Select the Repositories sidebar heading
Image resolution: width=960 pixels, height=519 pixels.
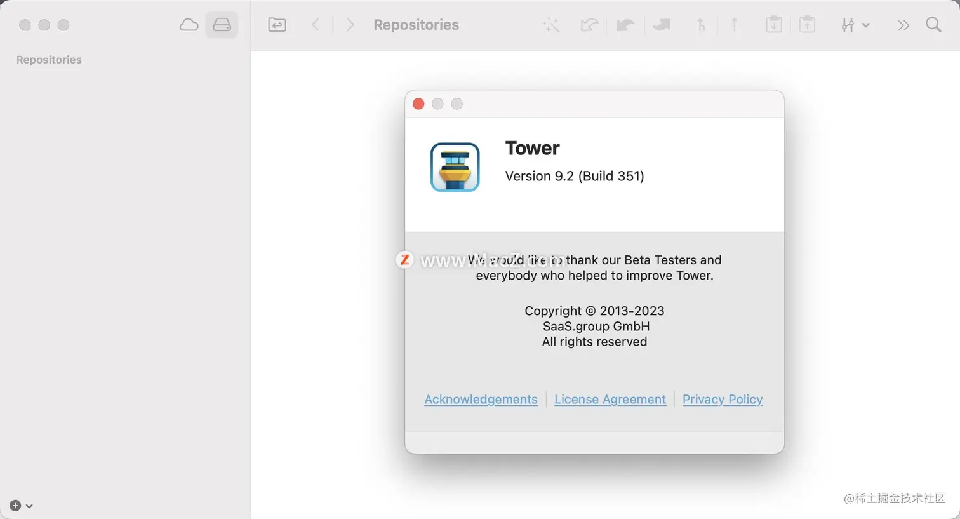tap(49, 60)
